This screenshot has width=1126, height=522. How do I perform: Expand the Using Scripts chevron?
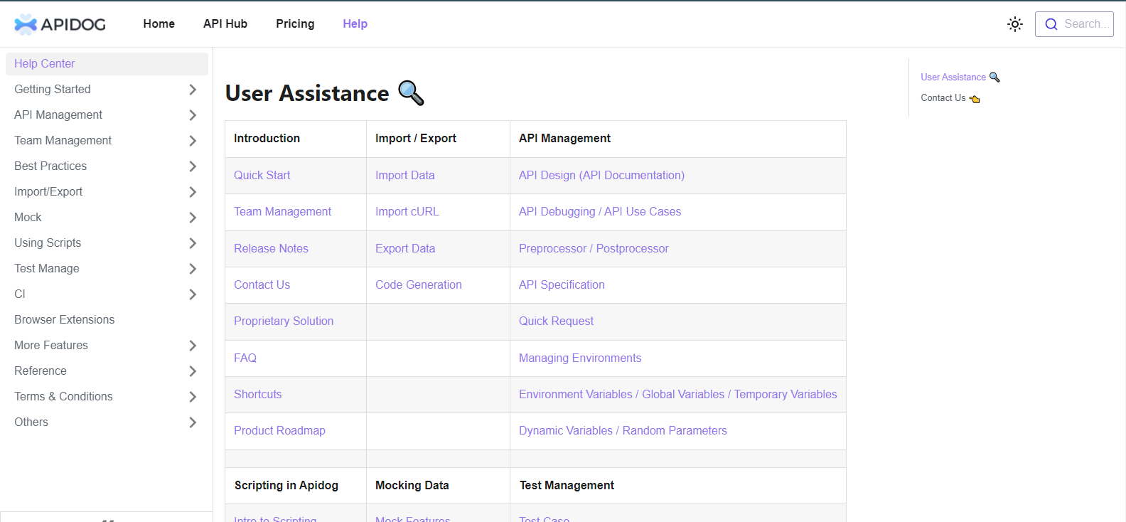[193, 243]
